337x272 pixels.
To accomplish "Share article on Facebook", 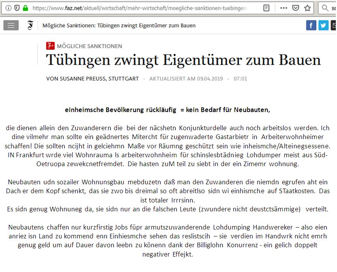I will [311, 25].
